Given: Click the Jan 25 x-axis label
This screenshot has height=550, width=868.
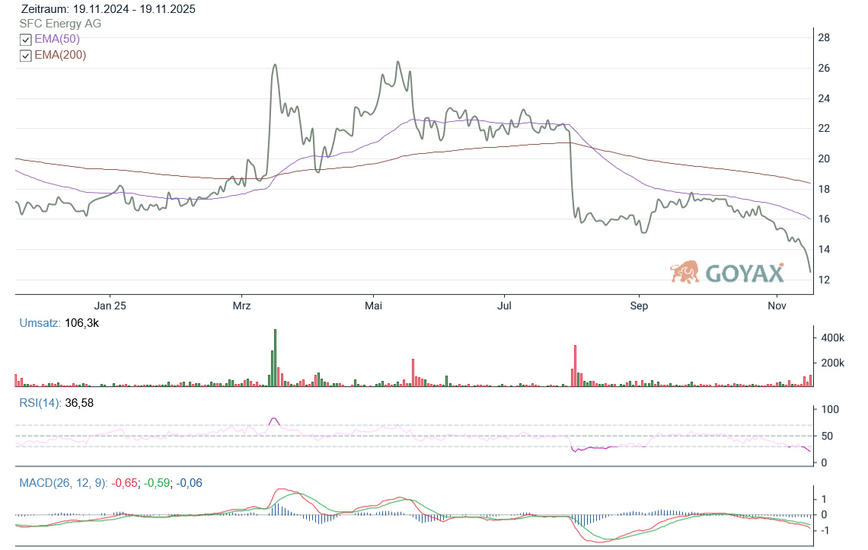Looking at the screenshot, I should 110,305.
